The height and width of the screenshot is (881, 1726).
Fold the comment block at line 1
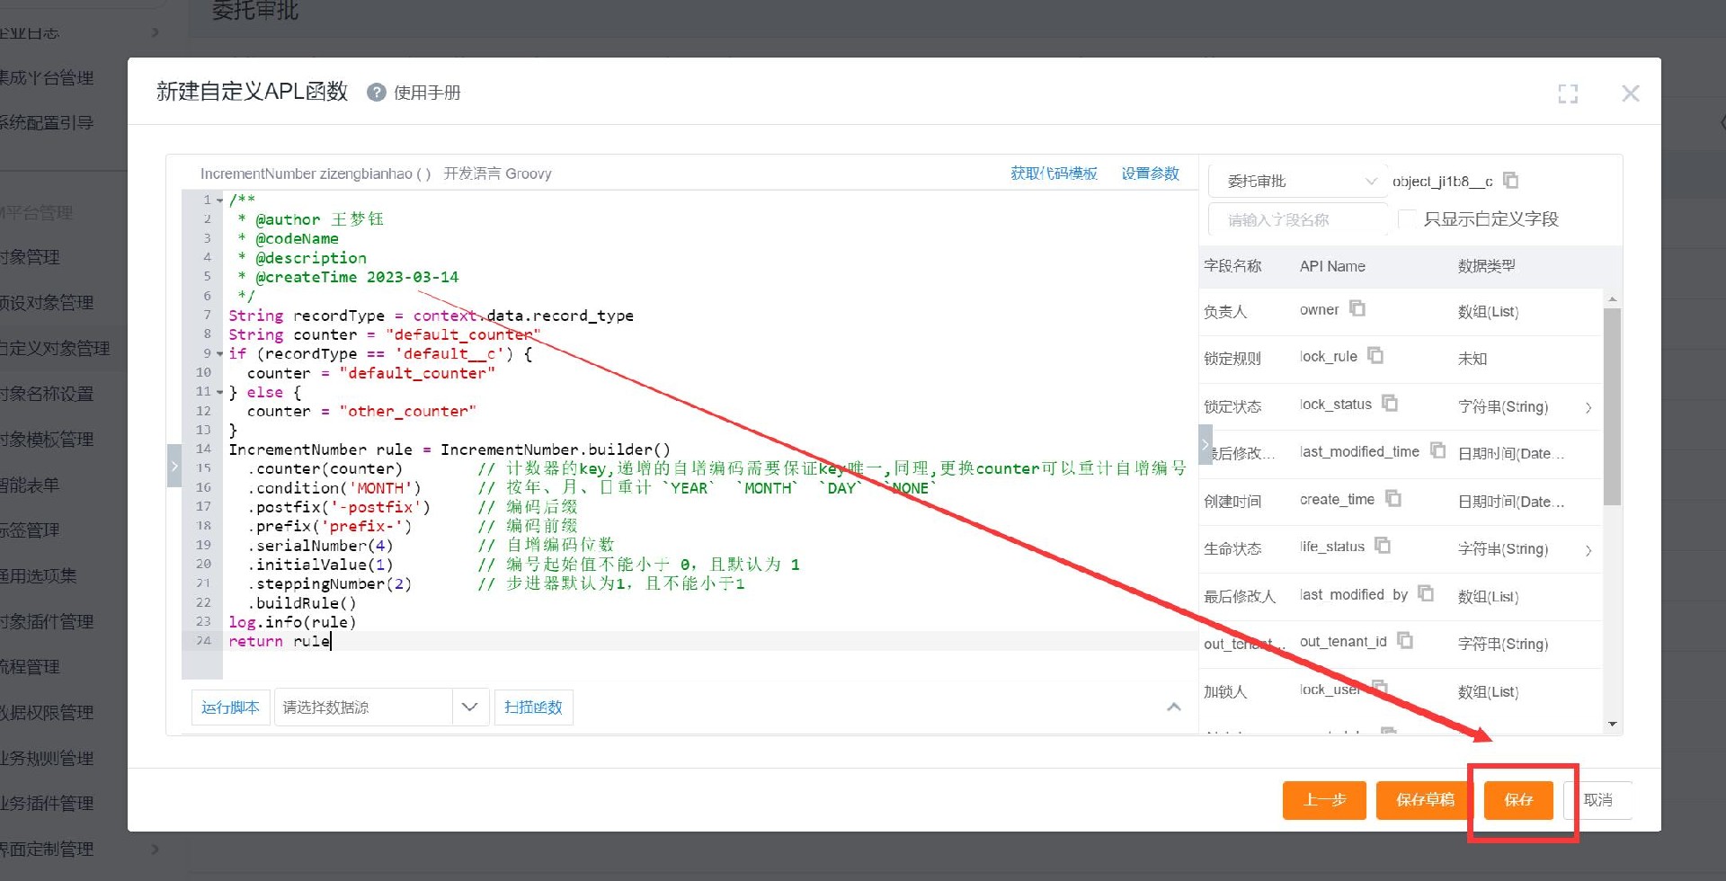220,200
